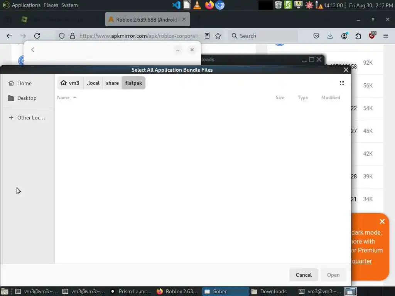Open Firefox account menu
The image size is (395, 296).
point(344,36)
